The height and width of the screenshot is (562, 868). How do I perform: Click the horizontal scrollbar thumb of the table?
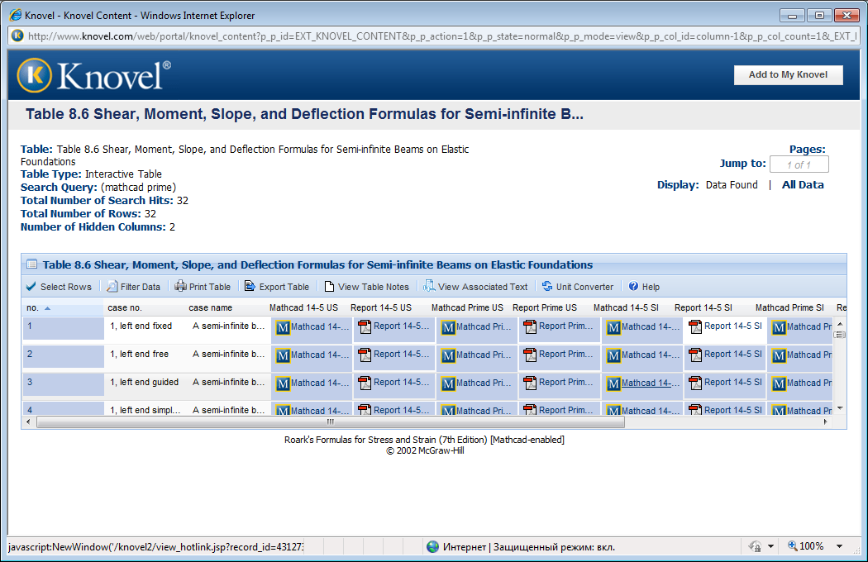[331, 422]
